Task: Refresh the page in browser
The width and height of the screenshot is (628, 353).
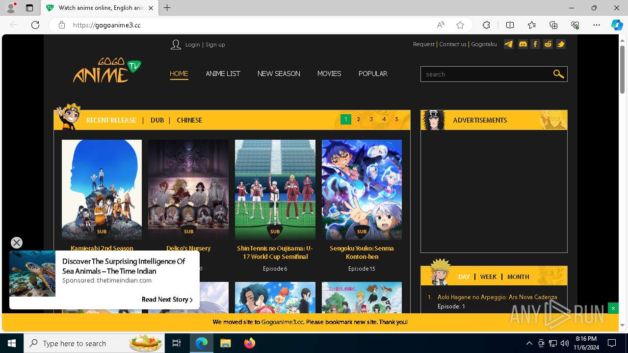Action: pos(35,25)
